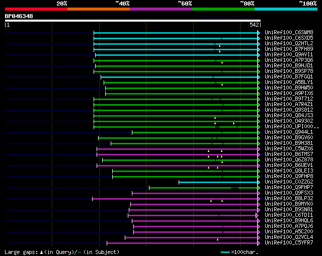Click the cyan arrowhead of C6SWM8 bar
Viewport: 322px width, 256px height.
(x=259, y=33)
